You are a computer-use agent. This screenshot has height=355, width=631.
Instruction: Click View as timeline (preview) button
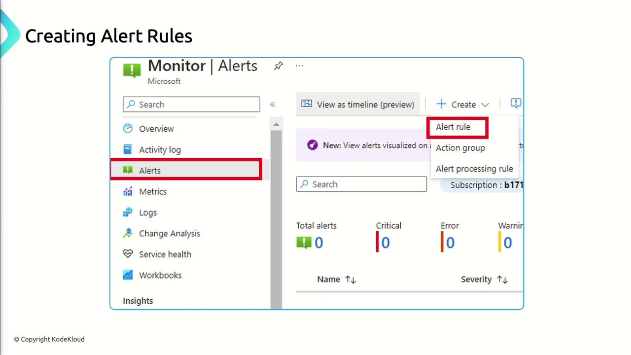coord(358,105)
